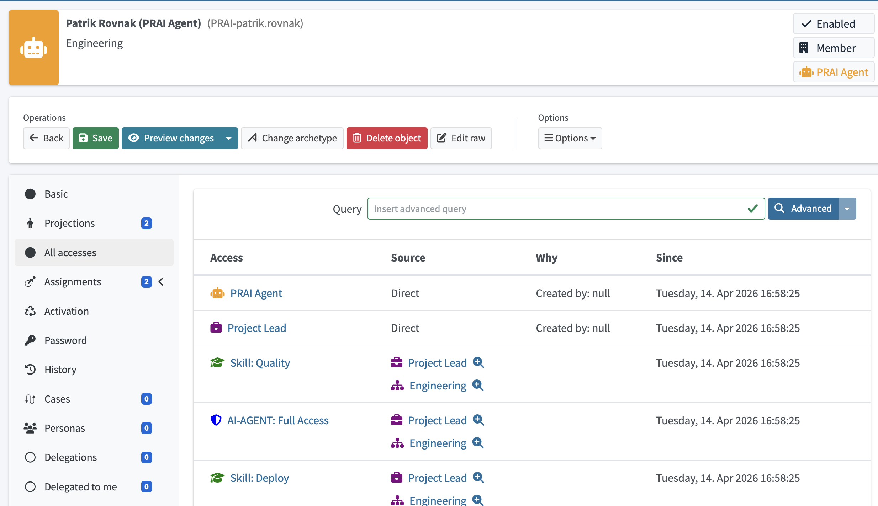Click the recycle icon beside Activation section
The width and height of the screenshot is (878, 506).
click(x=30, y=311)
